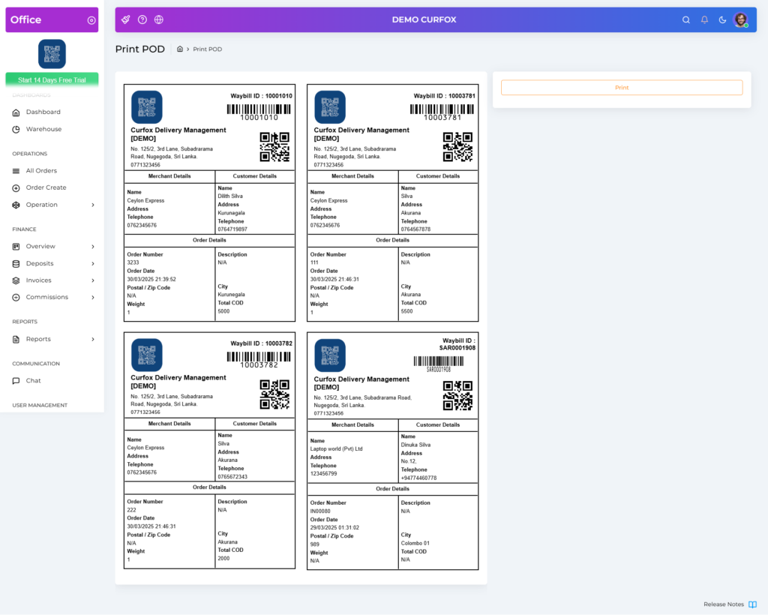Click the Invoices layers icon
768x615 pixels.
coord(16,280)
